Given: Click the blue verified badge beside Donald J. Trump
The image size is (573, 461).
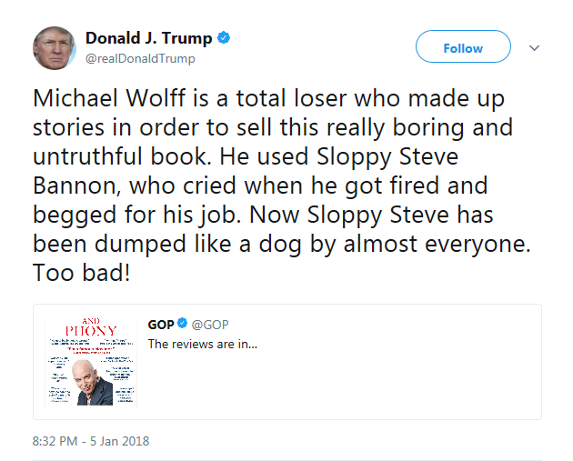Looking at the screenshot, I should coord(224,37).
